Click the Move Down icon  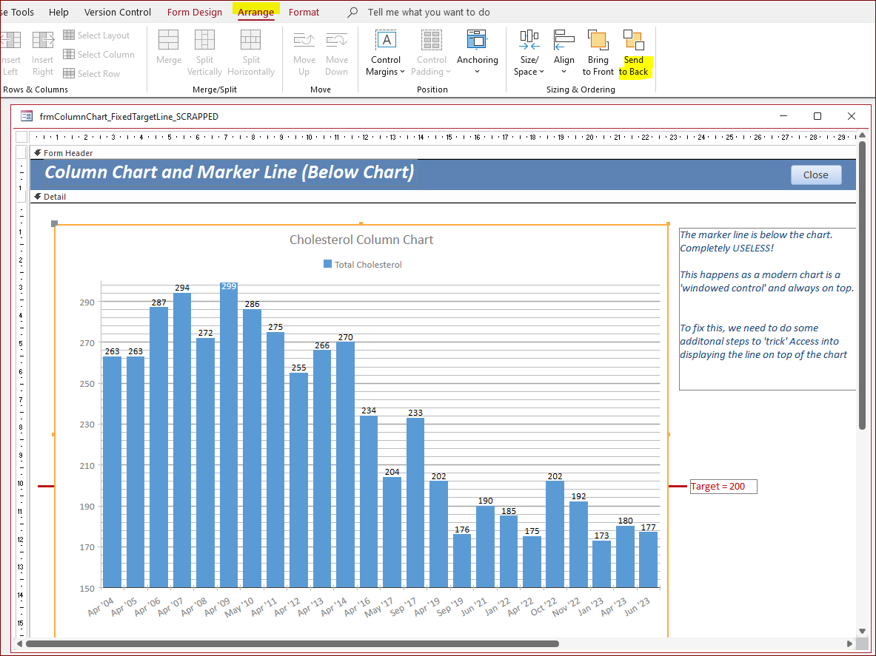[337, 40]
